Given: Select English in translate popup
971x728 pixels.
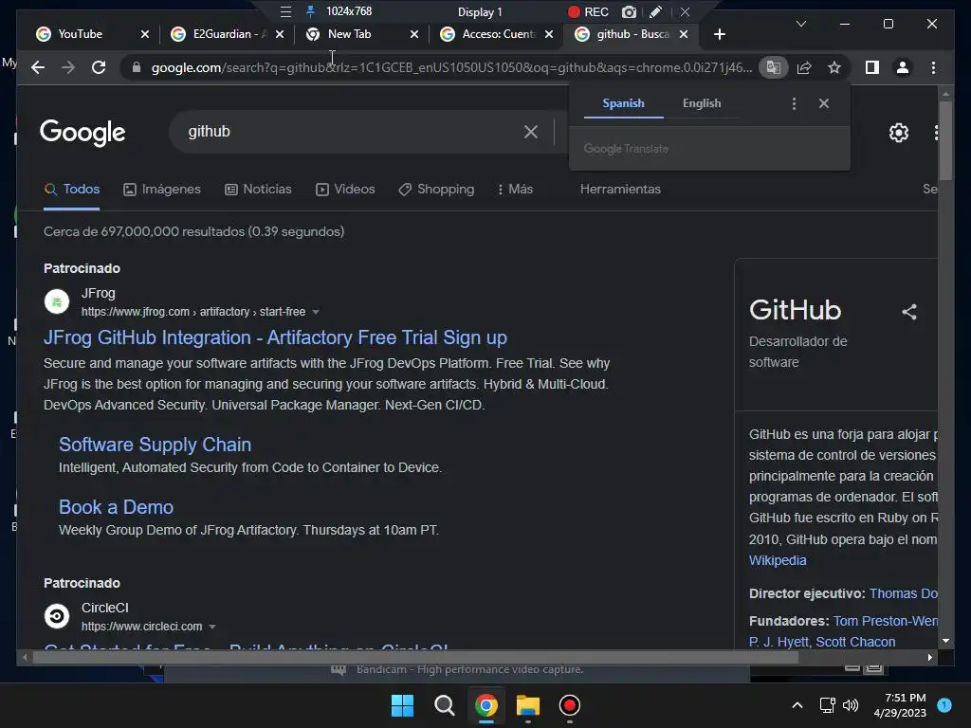Looking at the screenshot, I should [x=702, y=103].
